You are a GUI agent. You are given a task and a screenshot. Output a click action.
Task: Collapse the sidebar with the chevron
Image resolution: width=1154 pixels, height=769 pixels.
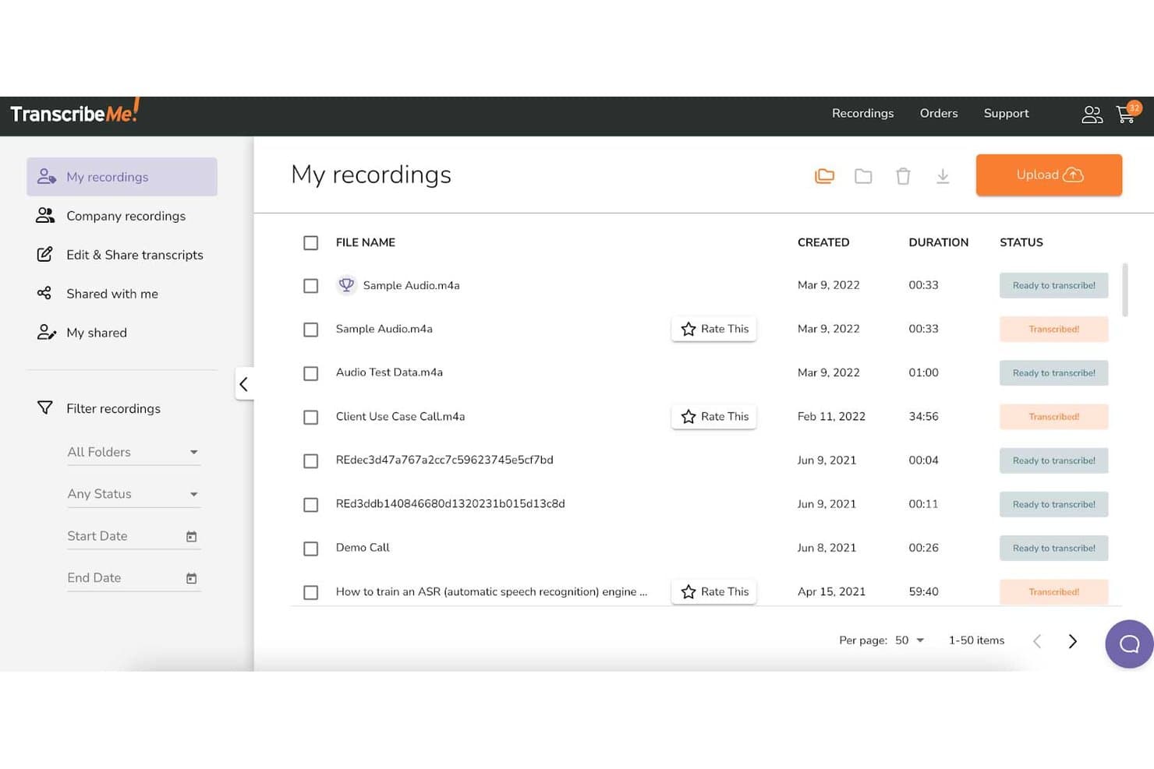[244, 383]
